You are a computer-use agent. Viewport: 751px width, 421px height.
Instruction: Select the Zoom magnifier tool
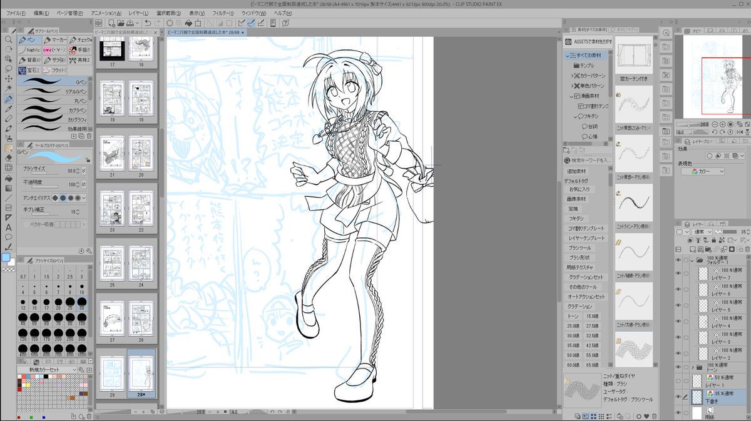point(9,39)
